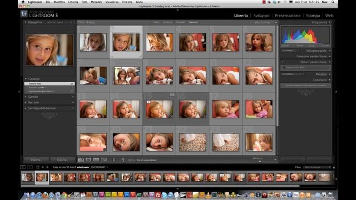Open Spotlight search magnifier icon
The height and width of the screenshot is (200, 356).
[x=333, y=2]
